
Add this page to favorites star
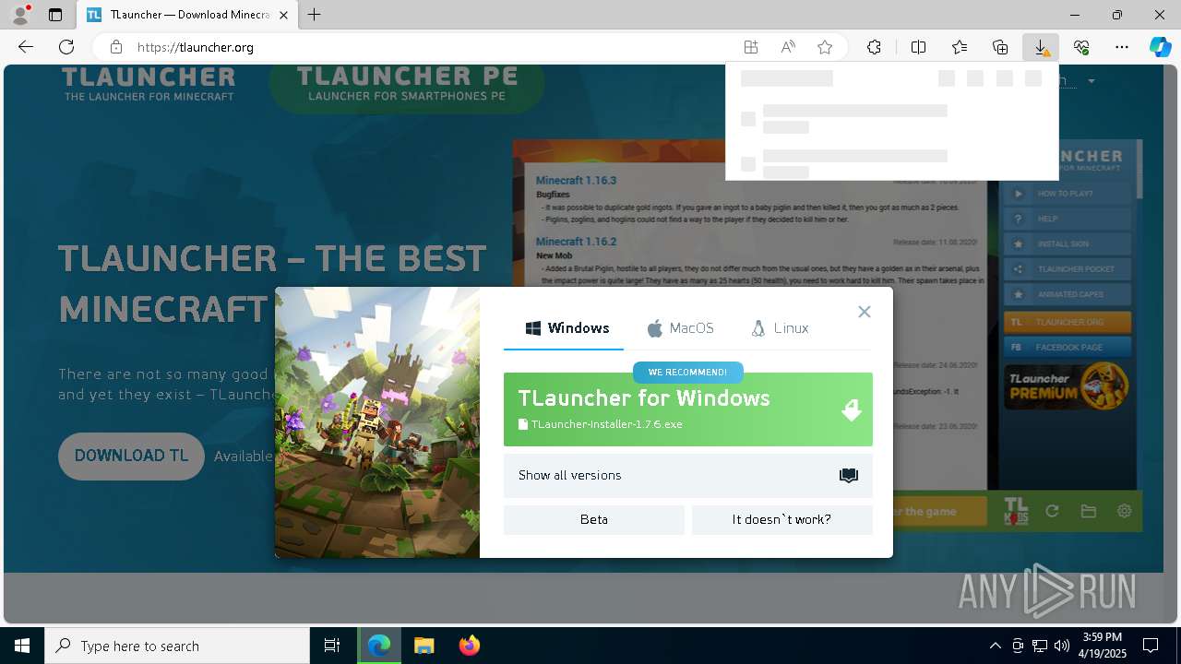(x=825, y=47)
